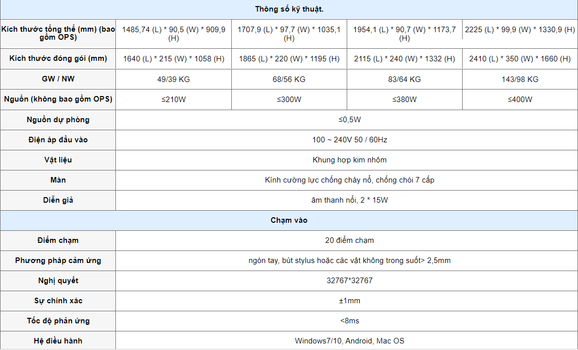Image resolution: width=578 pixels, height=350 pixels.
Task: Click packaging cell '1640 (L) * 215 (W) * 1058 (H)'
Action: click(x=174, y=58)
